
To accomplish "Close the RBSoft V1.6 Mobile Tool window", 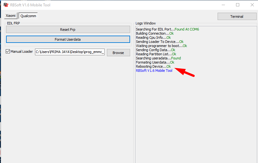I will point(252,5).
